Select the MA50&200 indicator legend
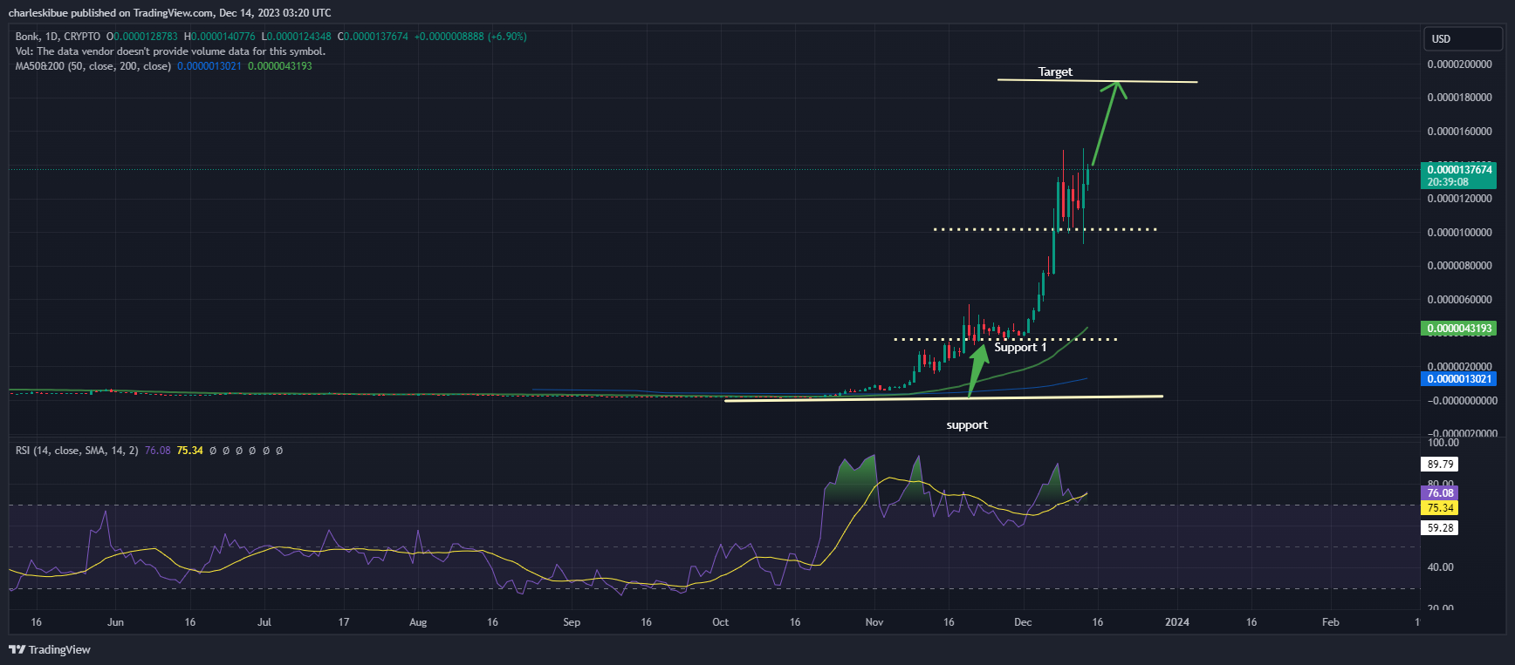The image size is (1515, 665). coord(93,66)
